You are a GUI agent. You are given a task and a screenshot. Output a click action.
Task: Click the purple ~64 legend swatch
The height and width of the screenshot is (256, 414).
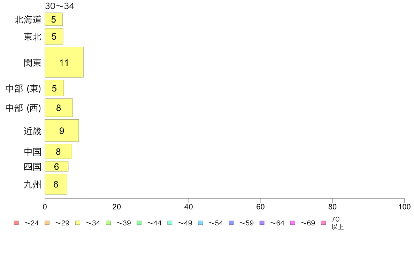(262, 223)
